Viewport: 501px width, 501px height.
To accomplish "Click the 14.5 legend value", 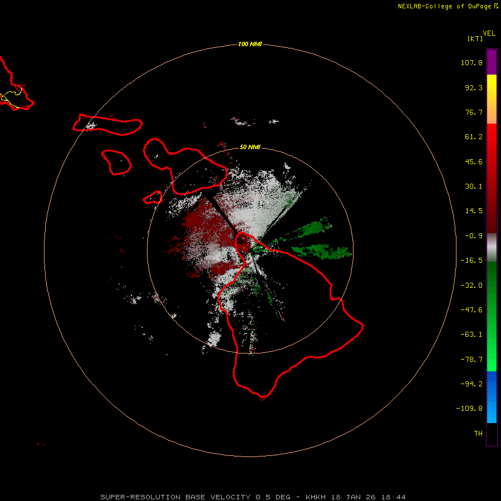I will [x=474, y=211].
